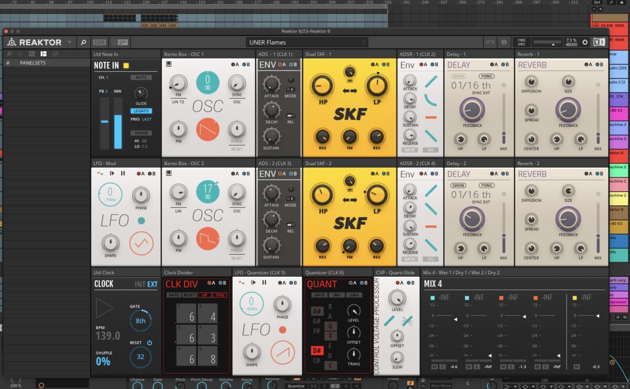The height and width of the screenshot is (389, 630).
Task: Toggle the Reset power icon in Util Clock
Action: pyautogui.click(x=150, y=342)
